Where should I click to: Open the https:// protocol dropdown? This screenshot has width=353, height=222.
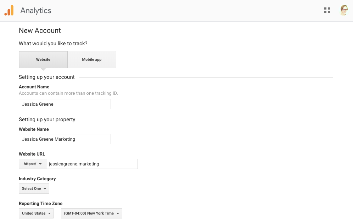coord(33,164)
